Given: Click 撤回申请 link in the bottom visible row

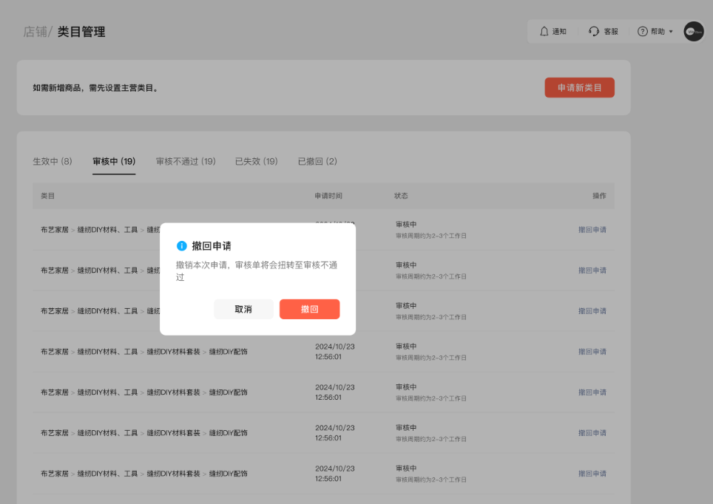Looking at the screenshot, I should click(592, 474).
